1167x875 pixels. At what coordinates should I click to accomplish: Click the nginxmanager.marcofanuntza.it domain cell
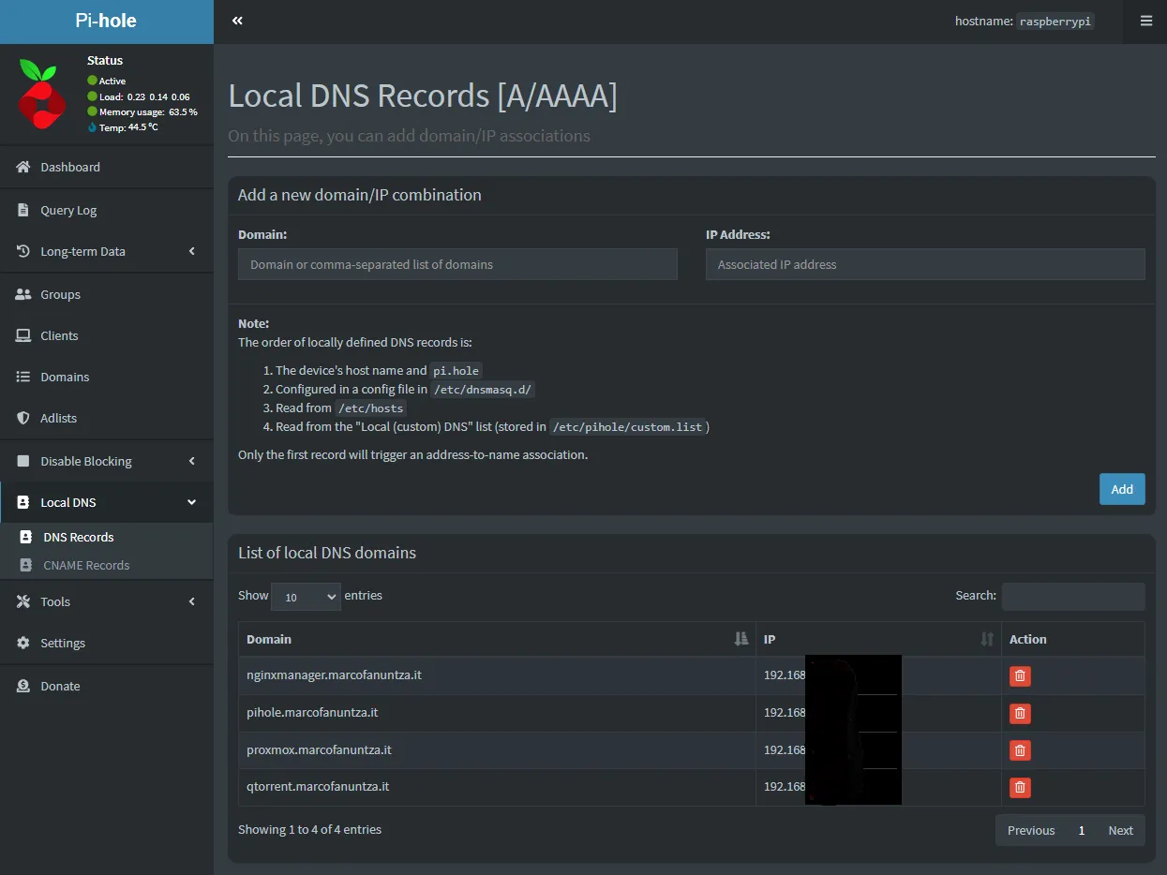point(497,675)
